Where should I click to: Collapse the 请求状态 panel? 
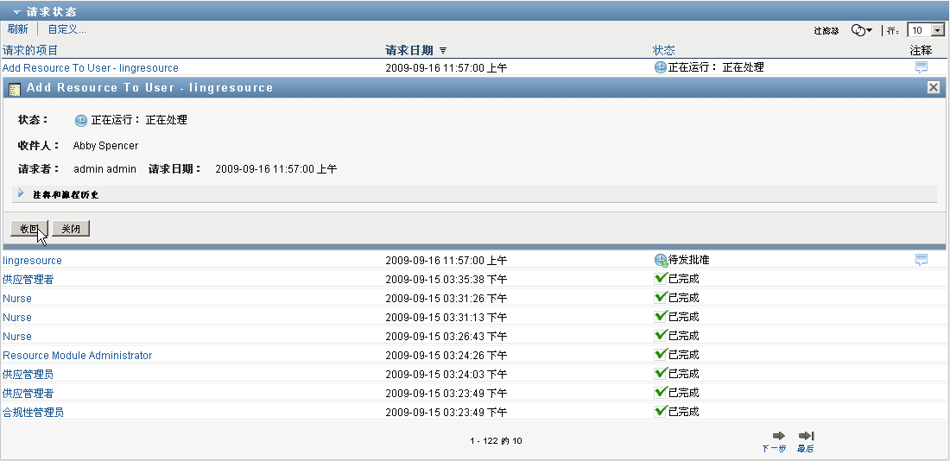point(16,12)
